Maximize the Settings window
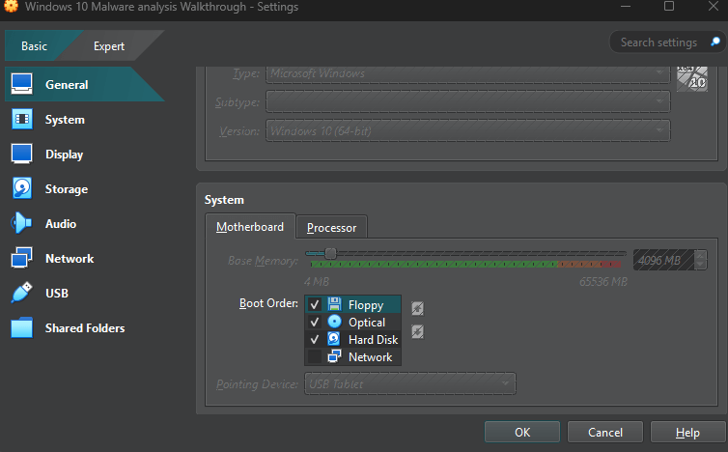 pos(669,6)
